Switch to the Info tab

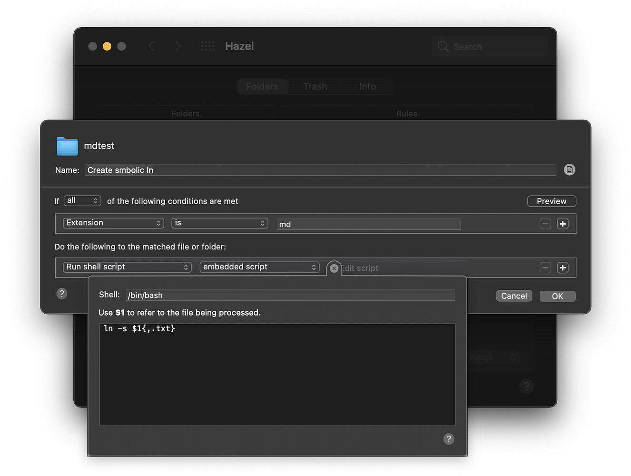coord(367,86)
